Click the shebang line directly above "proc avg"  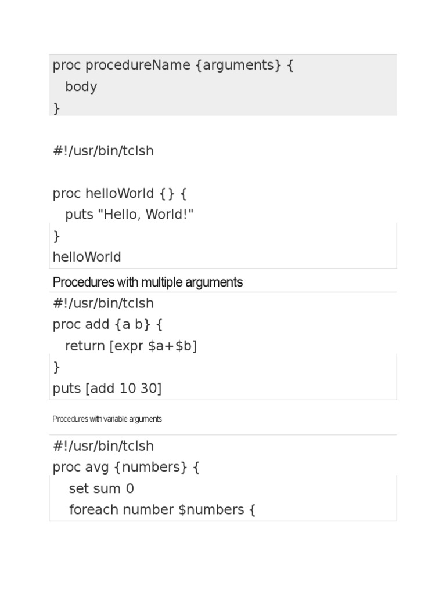click(x=103, y=446)
